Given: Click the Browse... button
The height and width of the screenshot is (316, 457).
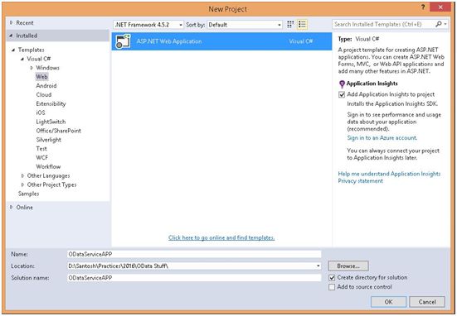Looking at the screenshot, I should [348, 266].
